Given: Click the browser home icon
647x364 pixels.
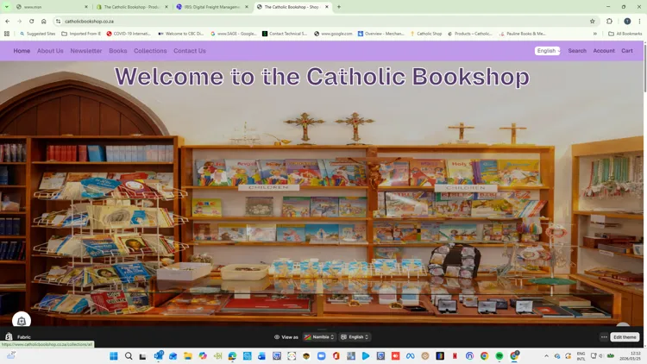Looking at the screenshot, I should click(44, 21).
